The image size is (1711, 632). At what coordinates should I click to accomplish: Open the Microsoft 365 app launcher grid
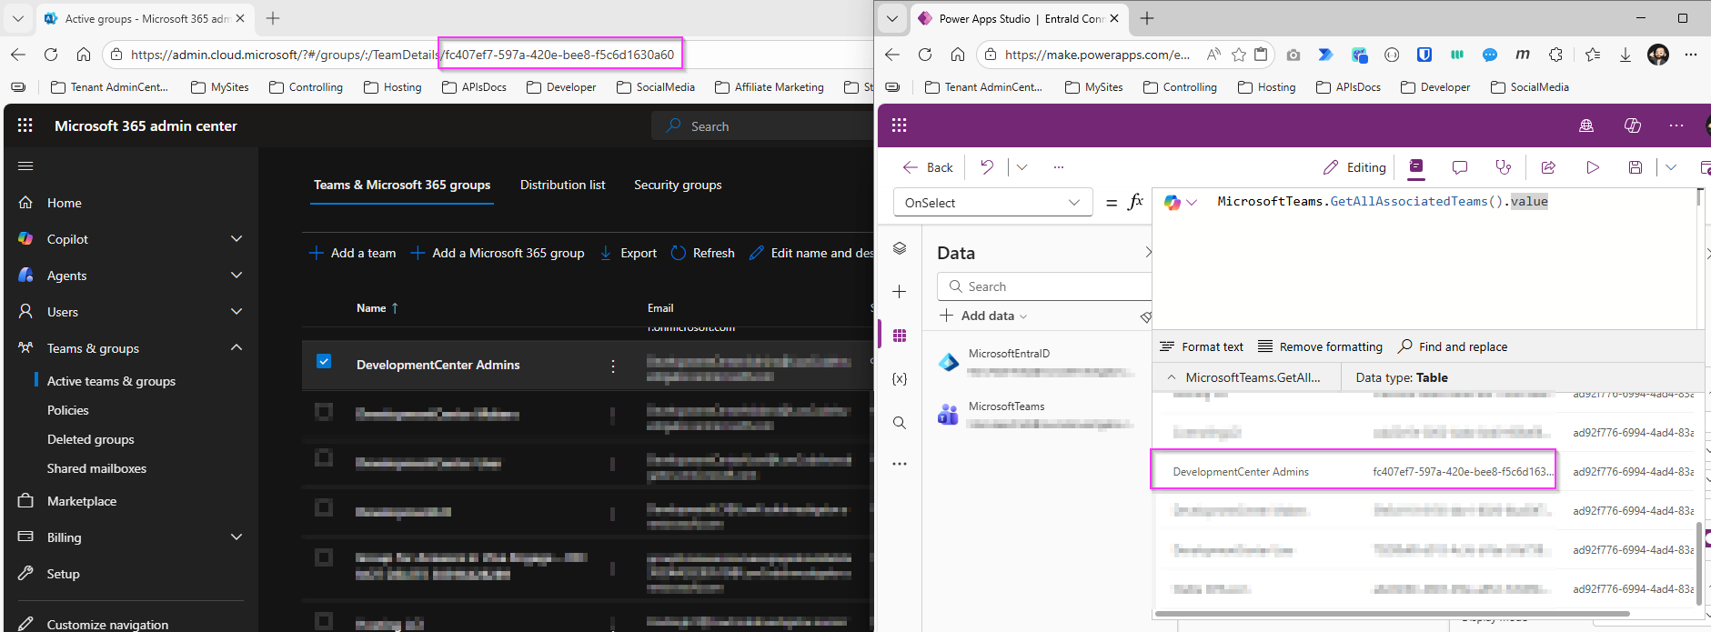25,125
